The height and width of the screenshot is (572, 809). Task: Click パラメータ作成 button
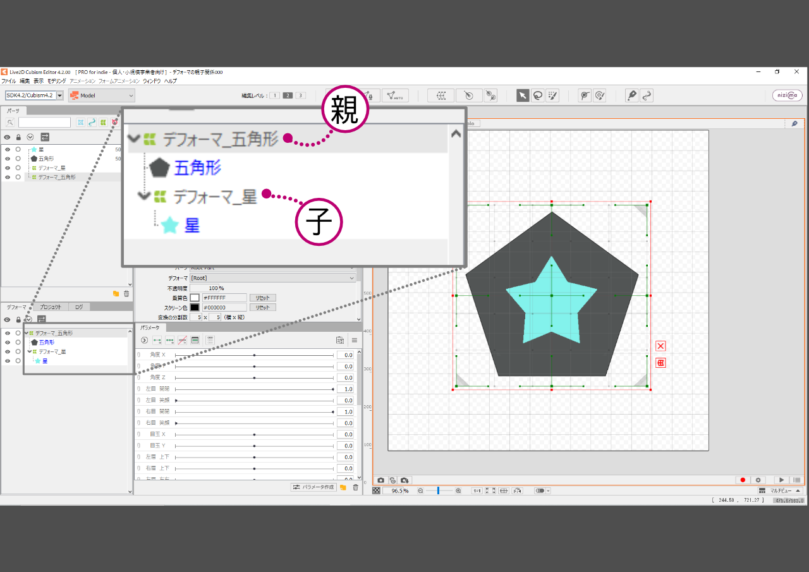pos(313,487)
